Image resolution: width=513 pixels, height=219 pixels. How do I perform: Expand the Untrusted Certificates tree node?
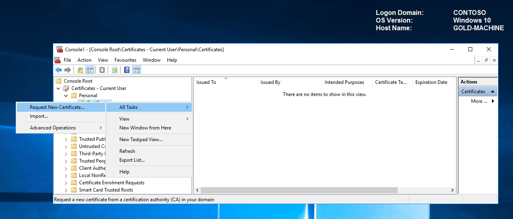(x=66, y=146)
